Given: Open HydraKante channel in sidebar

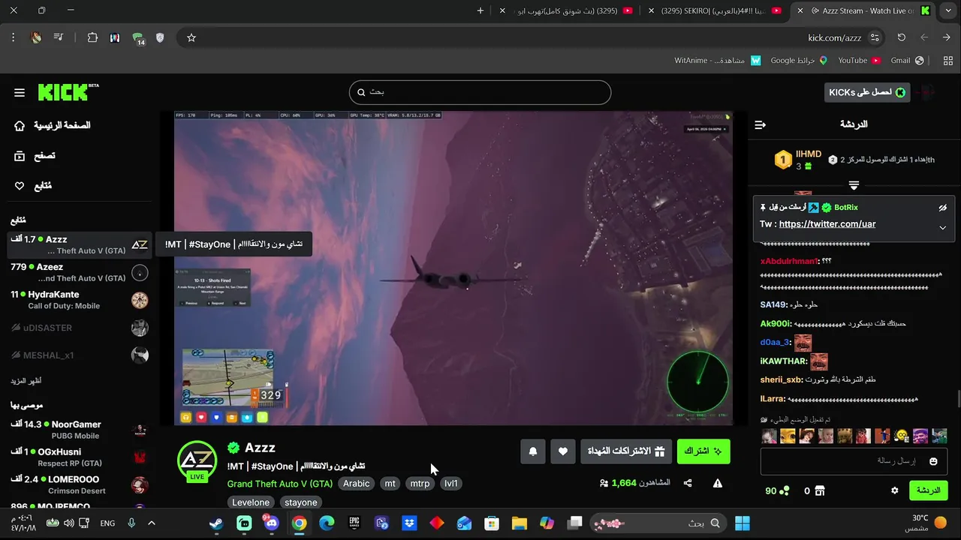Looking at the screenshot, I should point(79,300).
